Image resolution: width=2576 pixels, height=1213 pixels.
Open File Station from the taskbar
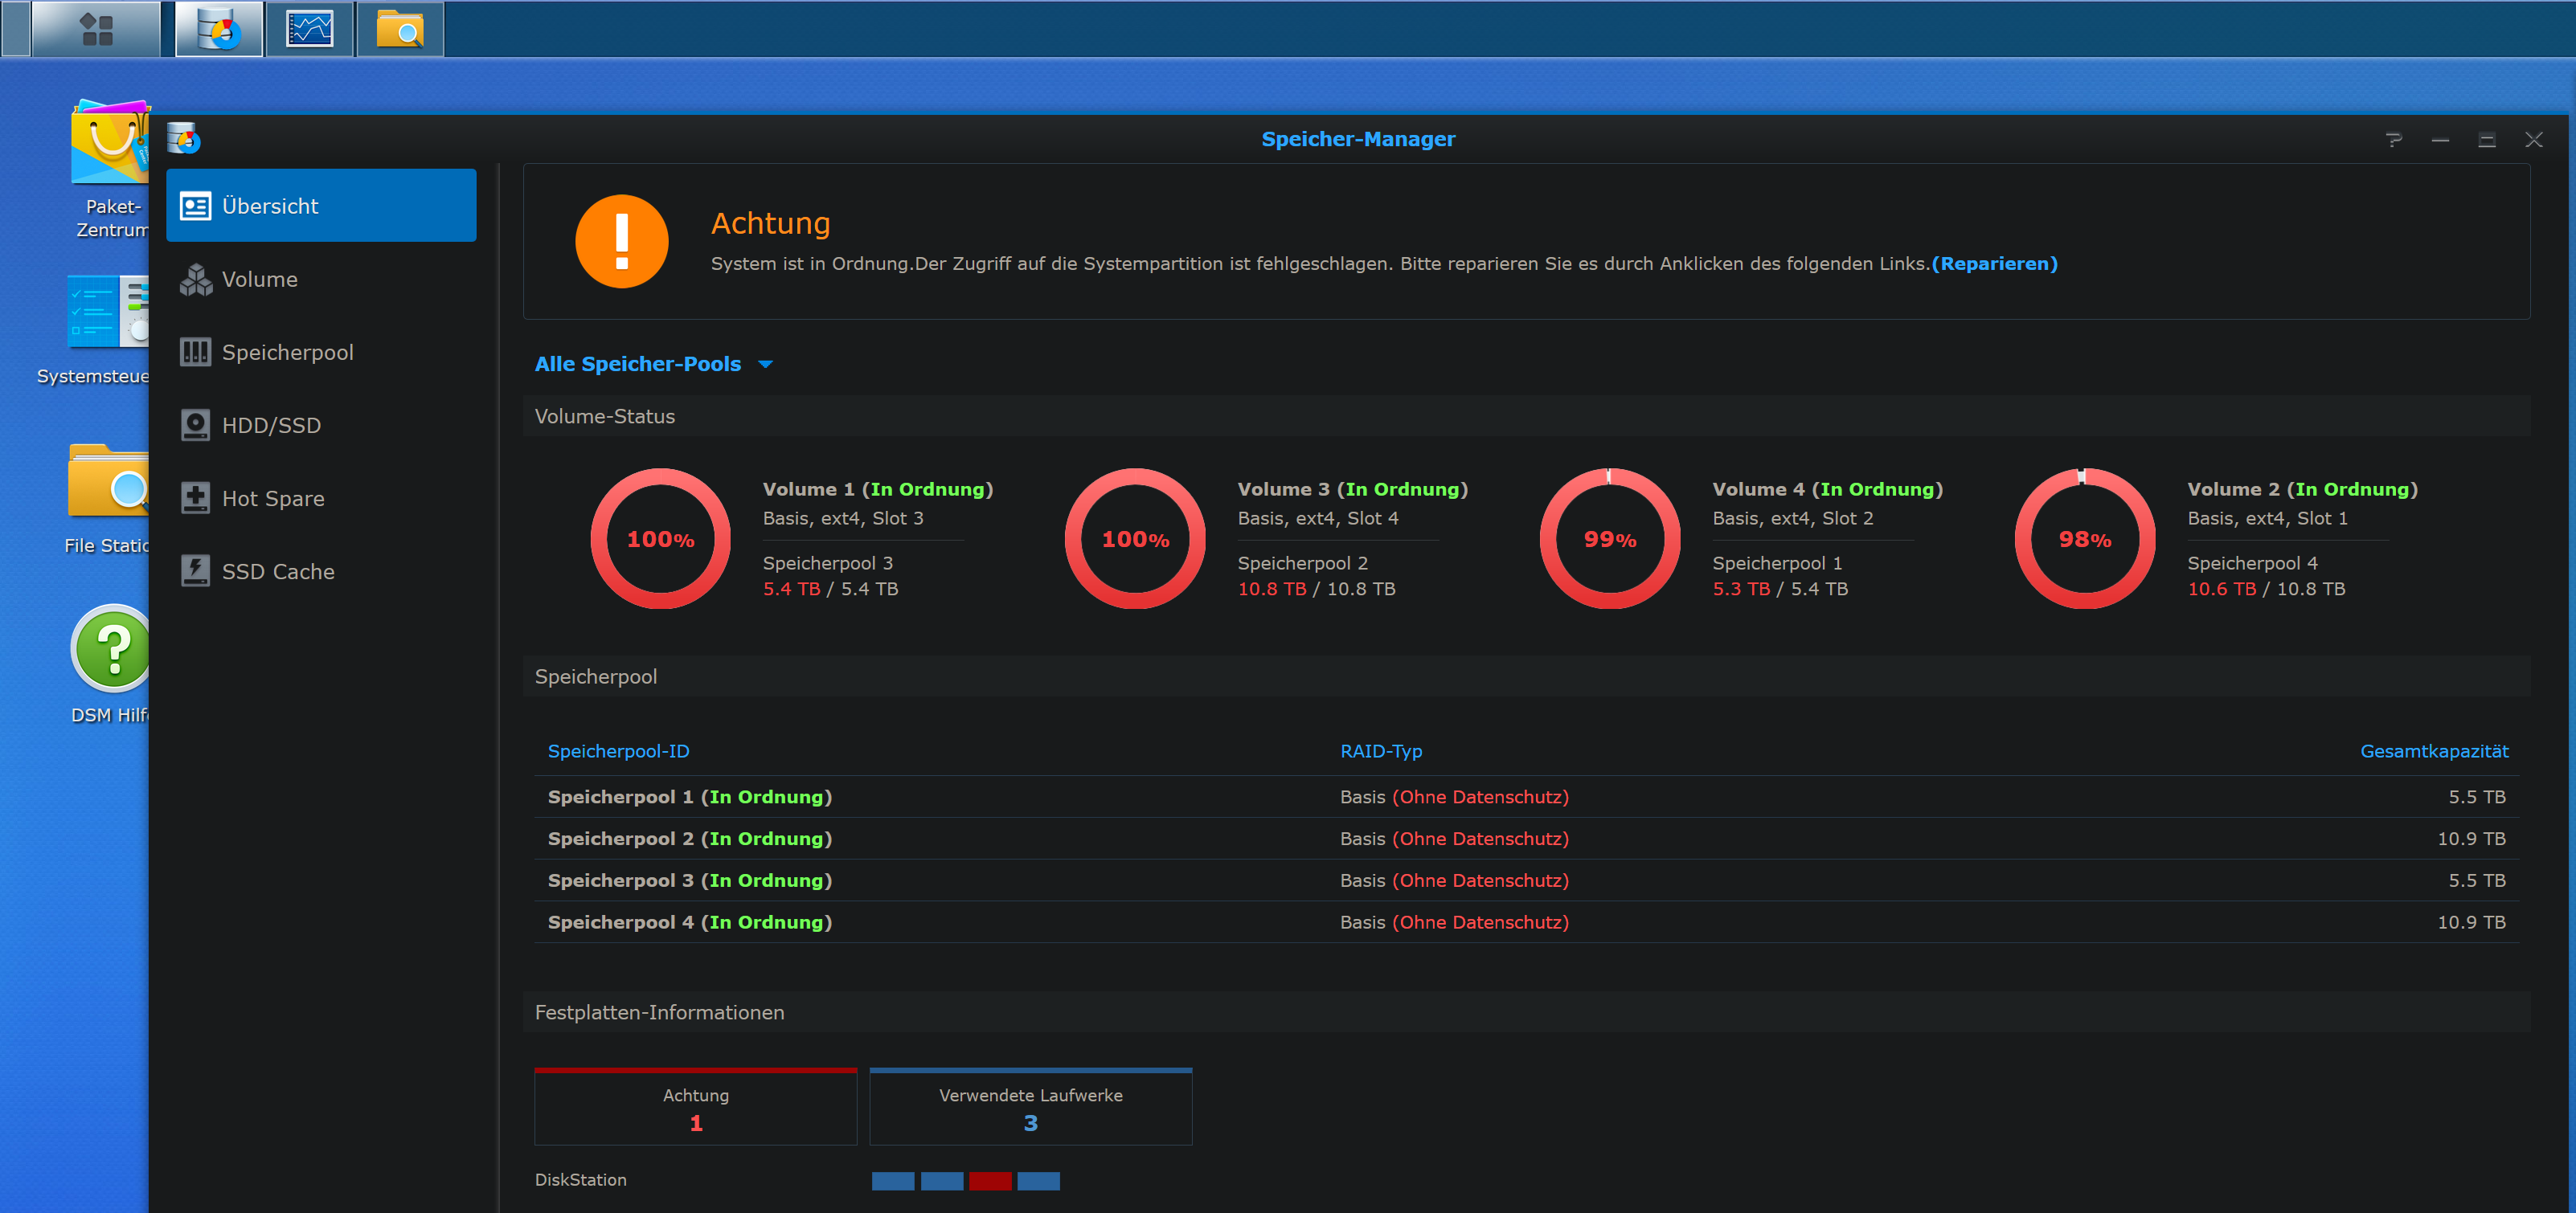coord(399,29)
